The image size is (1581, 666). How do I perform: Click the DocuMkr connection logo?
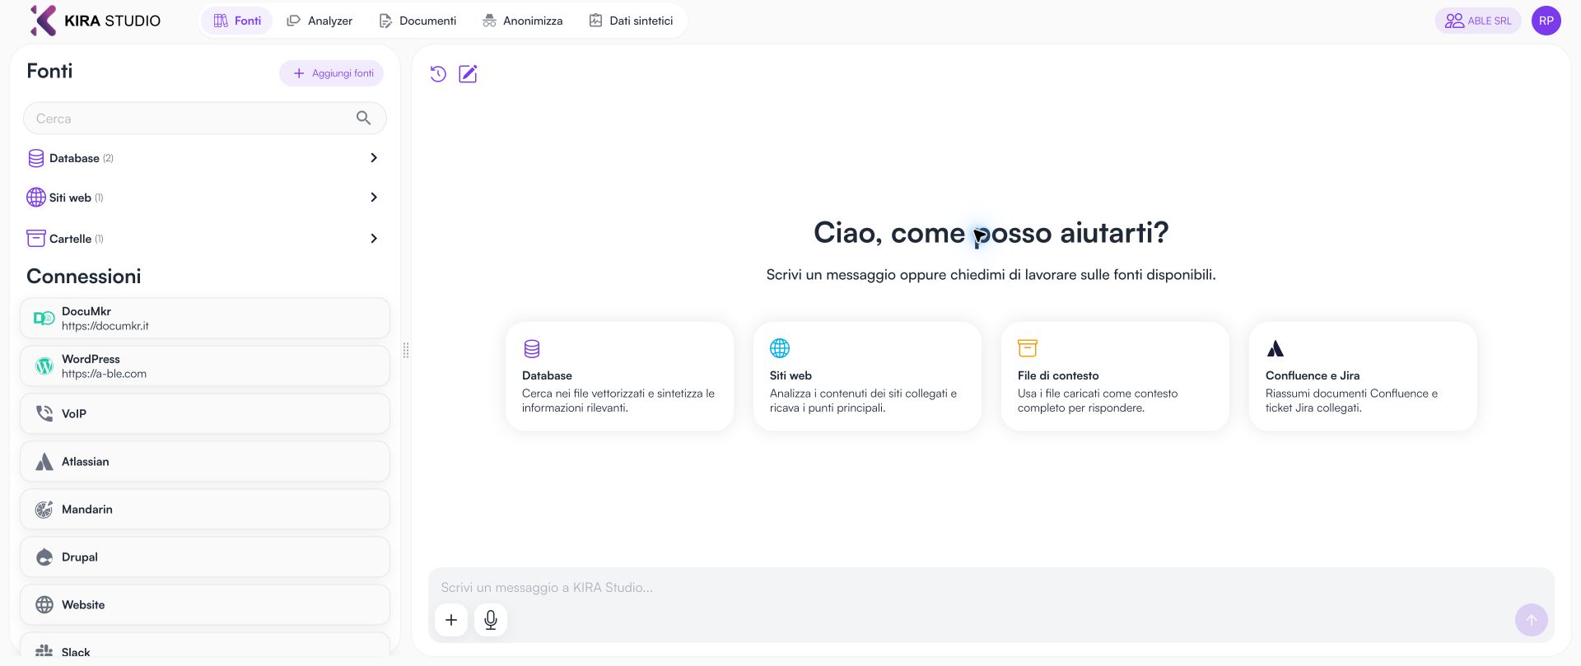click(x=44, y=318)
